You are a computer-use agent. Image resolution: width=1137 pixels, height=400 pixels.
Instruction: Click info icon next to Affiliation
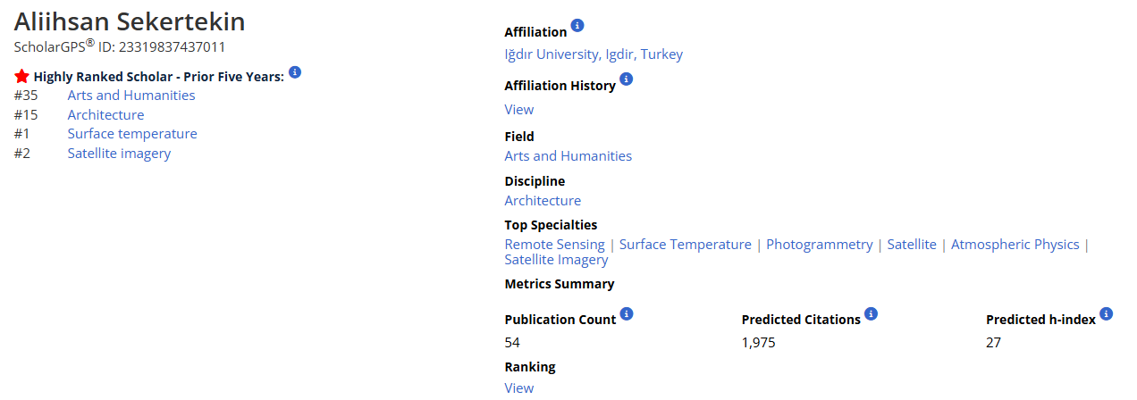(x=577, y=25)
